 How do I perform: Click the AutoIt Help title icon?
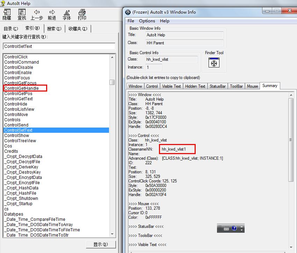[3, 3]
